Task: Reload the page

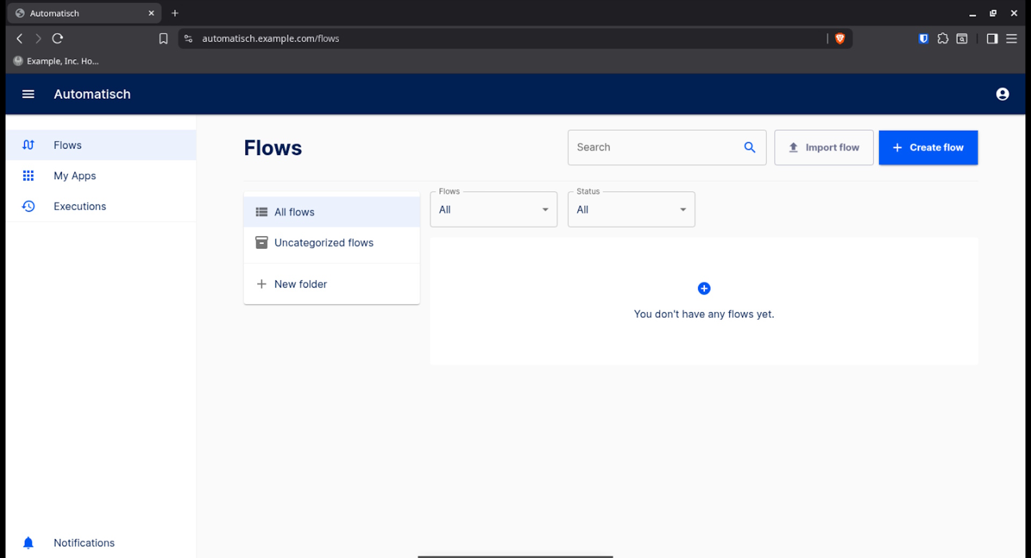Action: pyautogui.click(x=57, y=39)
